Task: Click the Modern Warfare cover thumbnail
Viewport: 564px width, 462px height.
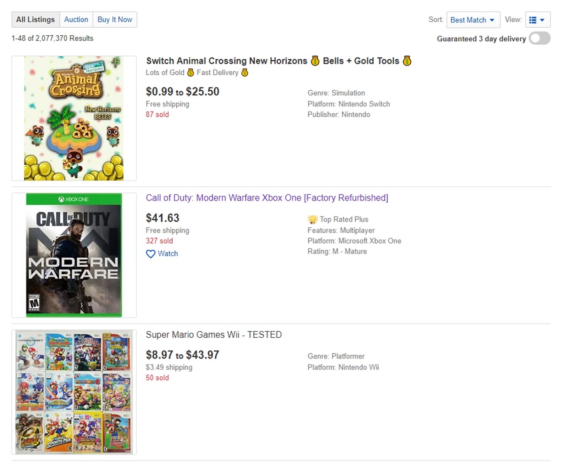Action: tap(74, 255)
